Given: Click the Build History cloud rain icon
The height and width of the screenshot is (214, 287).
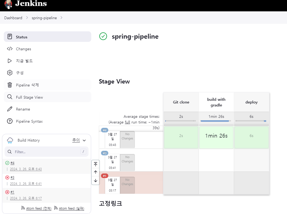Looking at the screenshot, I should (x=10, y=141).
